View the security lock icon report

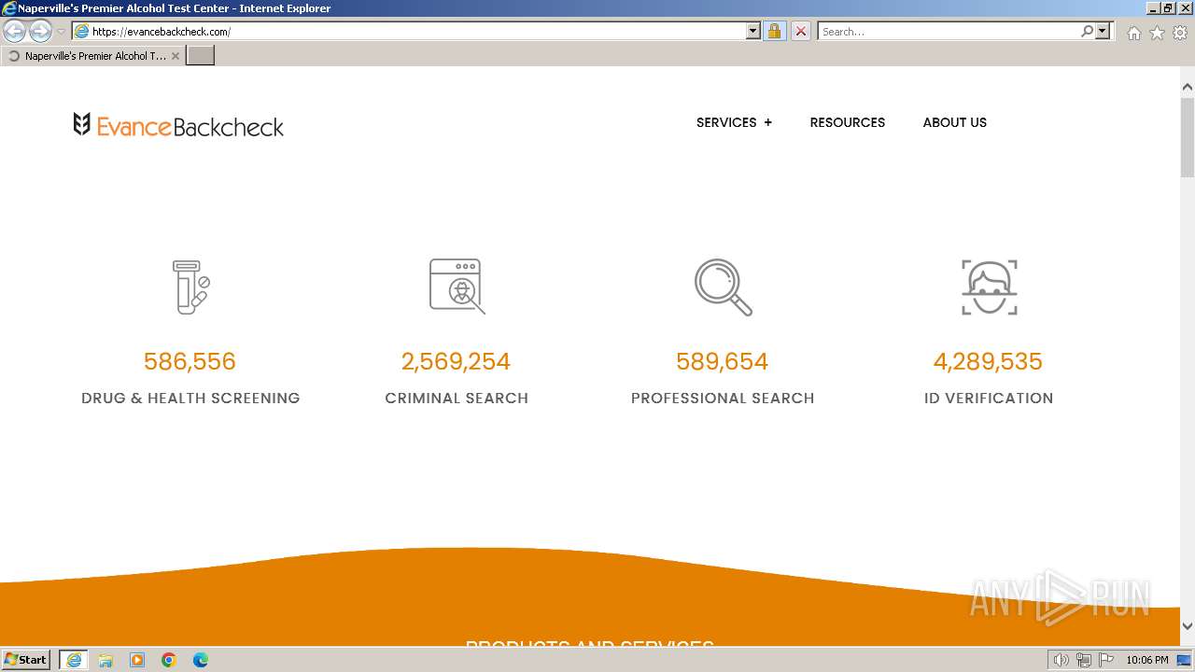[x=774, y=32]
